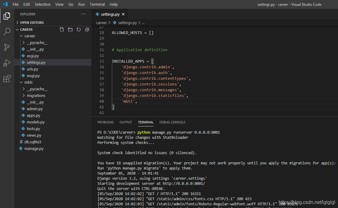Open asgi.py in the file tree
This screenshot has height=208, width=338.
tap(33, 56)
